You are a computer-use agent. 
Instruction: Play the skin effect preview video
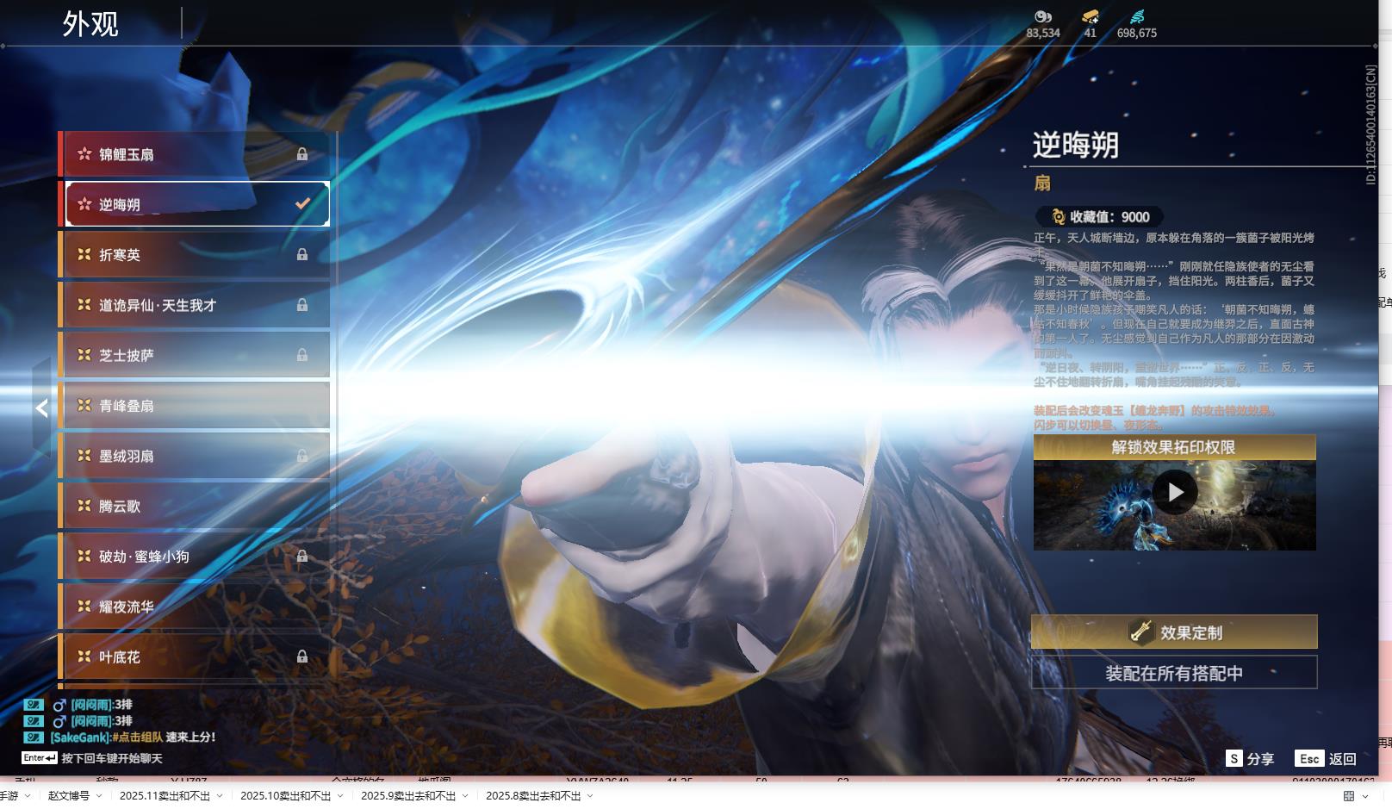coord(1174,492)
